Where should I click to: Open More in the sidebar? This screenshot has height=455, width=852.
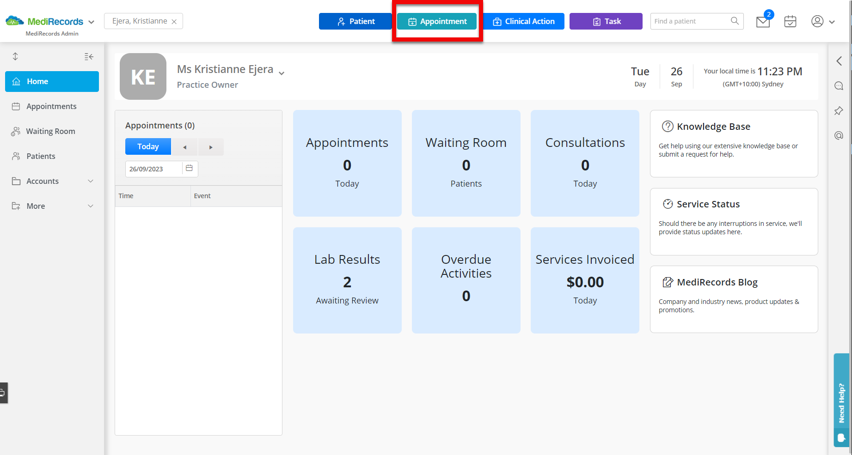(52, 206)
